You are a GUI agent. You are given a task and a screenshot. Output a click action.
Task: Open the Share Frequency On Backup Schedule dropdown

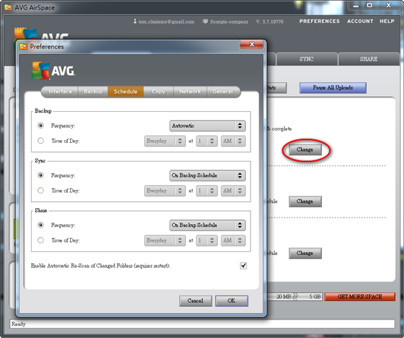[x=207, y=225]
